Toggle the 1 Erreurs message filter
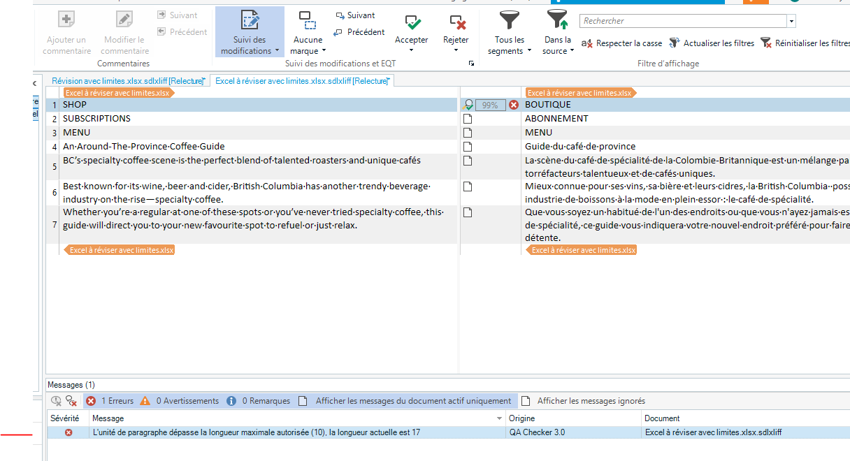This screenshot has width=850, height=461. click(109, 401)
